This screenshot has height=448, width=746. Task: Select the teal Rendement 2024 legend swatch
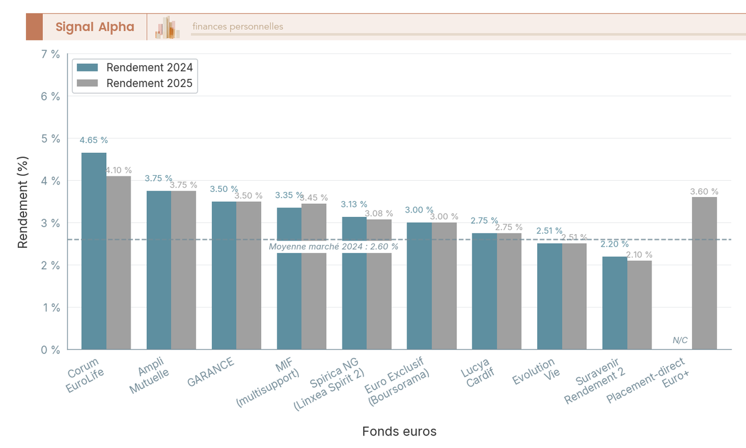coord(88,67)
